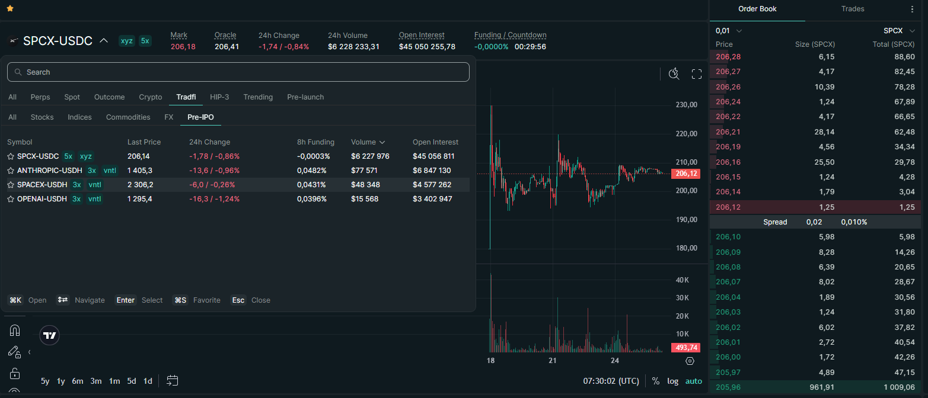
Task: Open chart scale settings gear icon
Action: tap(690, 361)
